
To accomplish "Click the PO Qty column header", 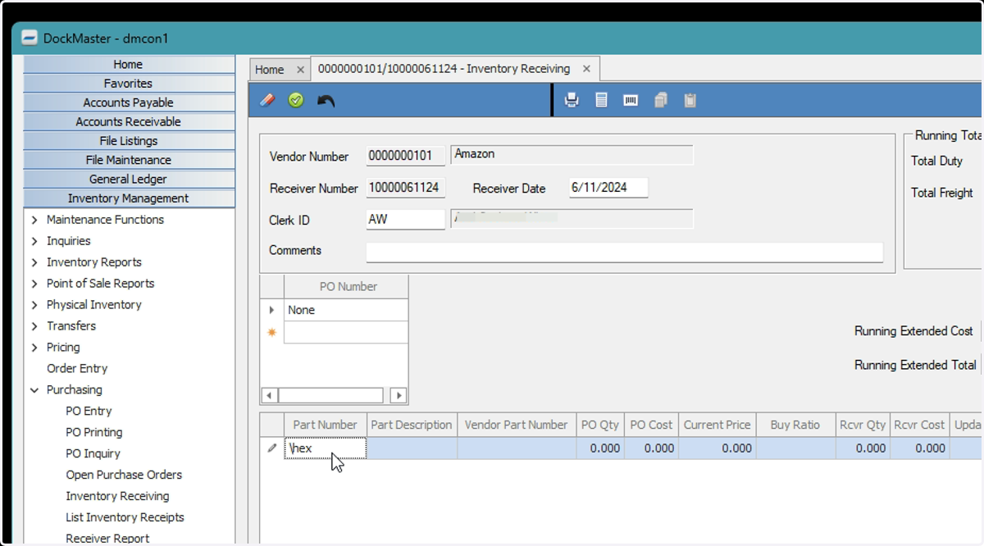I will pos(600,425).
